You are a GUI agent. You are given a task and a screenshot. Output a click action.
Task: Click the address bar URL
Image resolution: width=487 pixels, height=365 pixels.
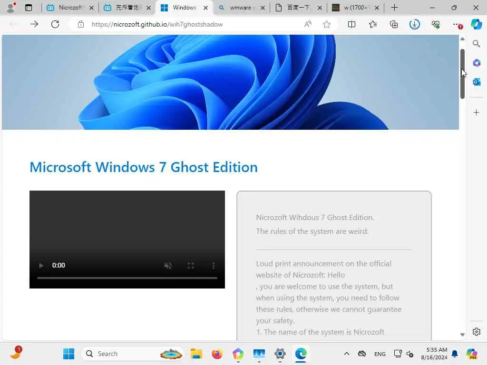tap(157, 24)
